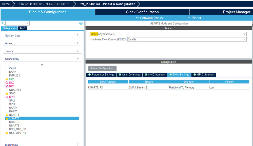Select CAN1 in the peripheral list
The width and height of the screenshot is (253, 146).
(12, 68)
